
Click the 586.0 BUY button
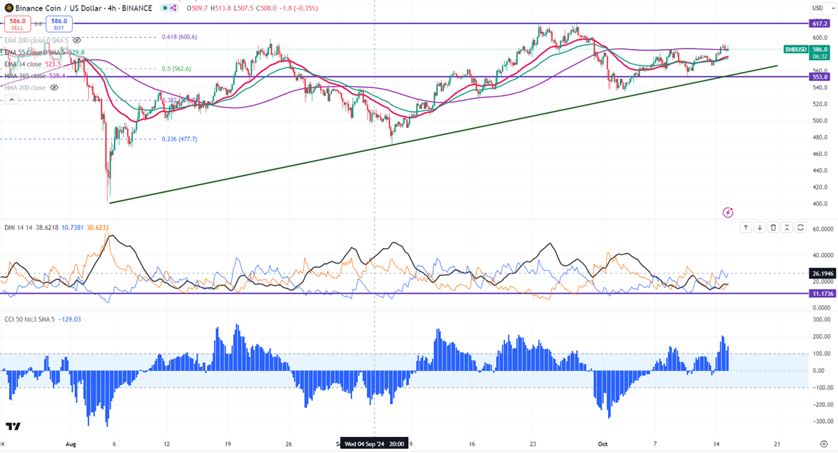coord(59,24)
